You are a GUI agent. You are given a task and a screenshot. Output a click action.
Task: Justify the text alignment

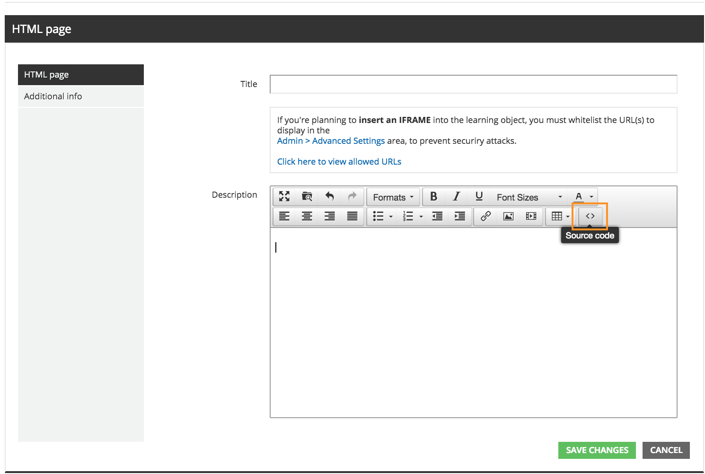[352, 216]
